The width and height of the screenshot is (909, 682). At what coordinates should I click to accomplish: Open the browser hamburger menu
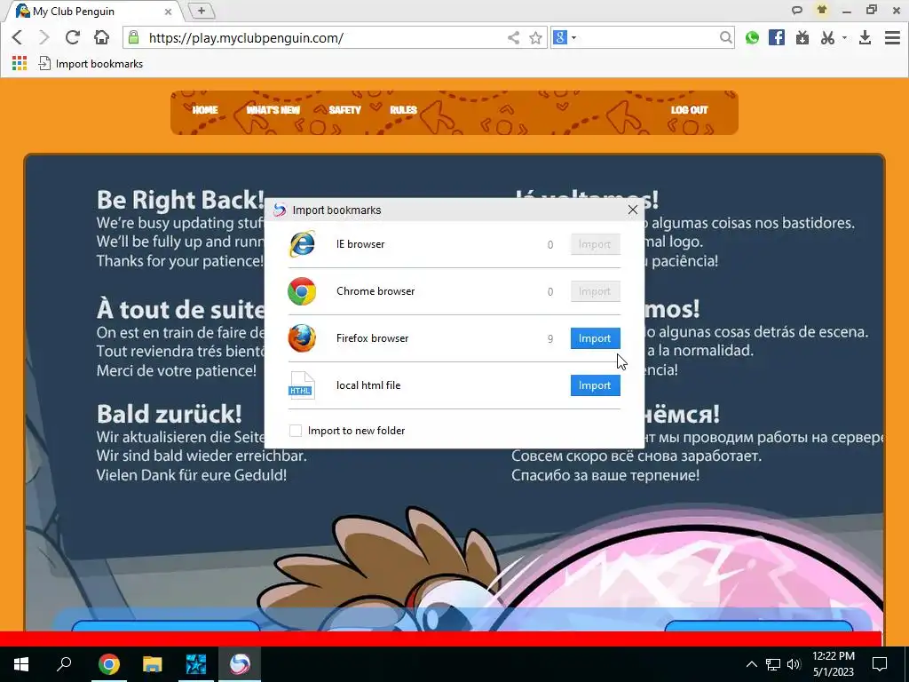coord(892,37)
